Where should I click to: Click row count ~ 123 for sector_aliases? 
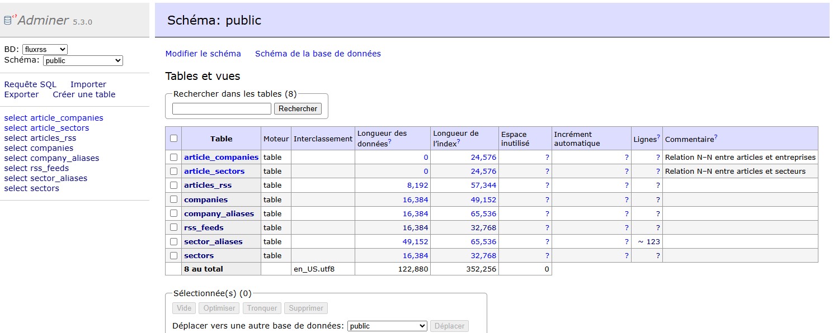(x=649, y=241)
